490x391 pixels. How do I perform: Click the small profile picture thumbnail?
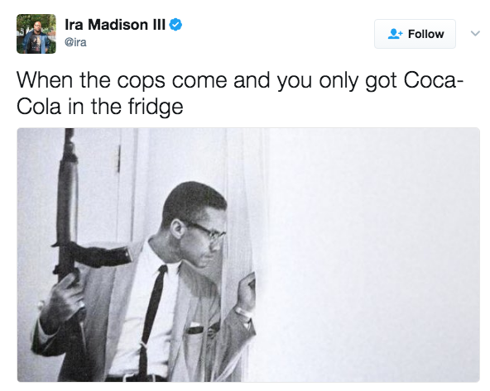pos(36,34)
